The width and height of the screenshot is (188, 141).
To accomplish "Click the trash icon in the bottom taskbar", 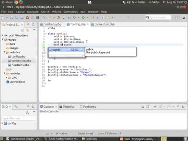I will pyautogui.click(x=185, y=139).
